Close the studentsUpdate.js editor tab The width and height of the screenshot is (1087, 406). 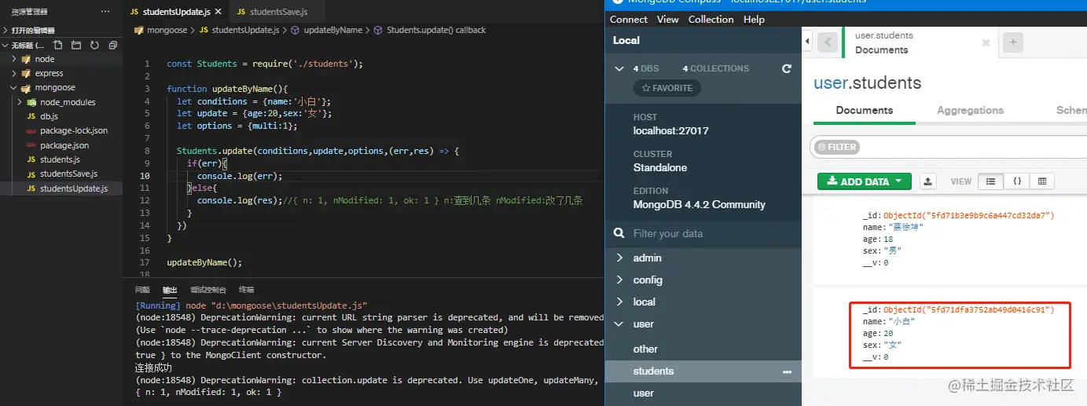(218, 12)
